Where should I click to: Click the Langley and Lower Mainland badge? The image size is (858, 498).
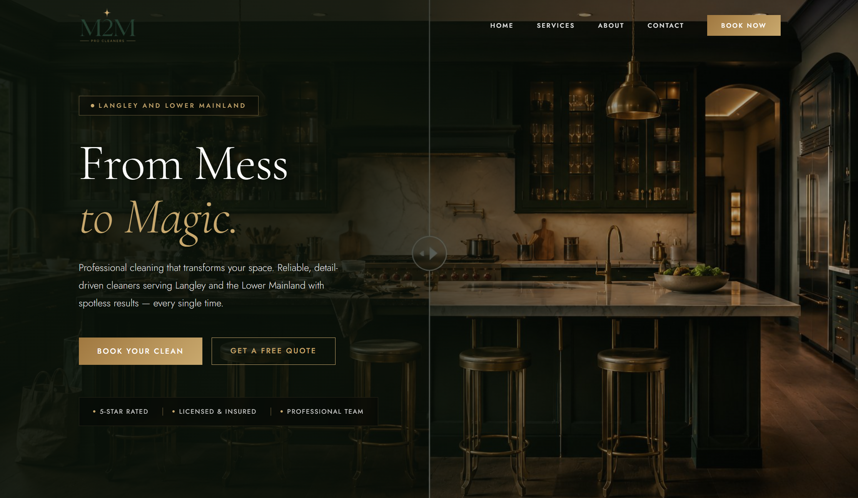169,105
